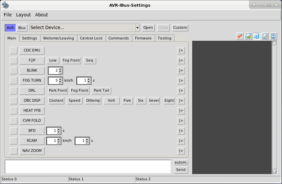Click the F2P Low button
This screenshot has width=282, height=184.
53,61
